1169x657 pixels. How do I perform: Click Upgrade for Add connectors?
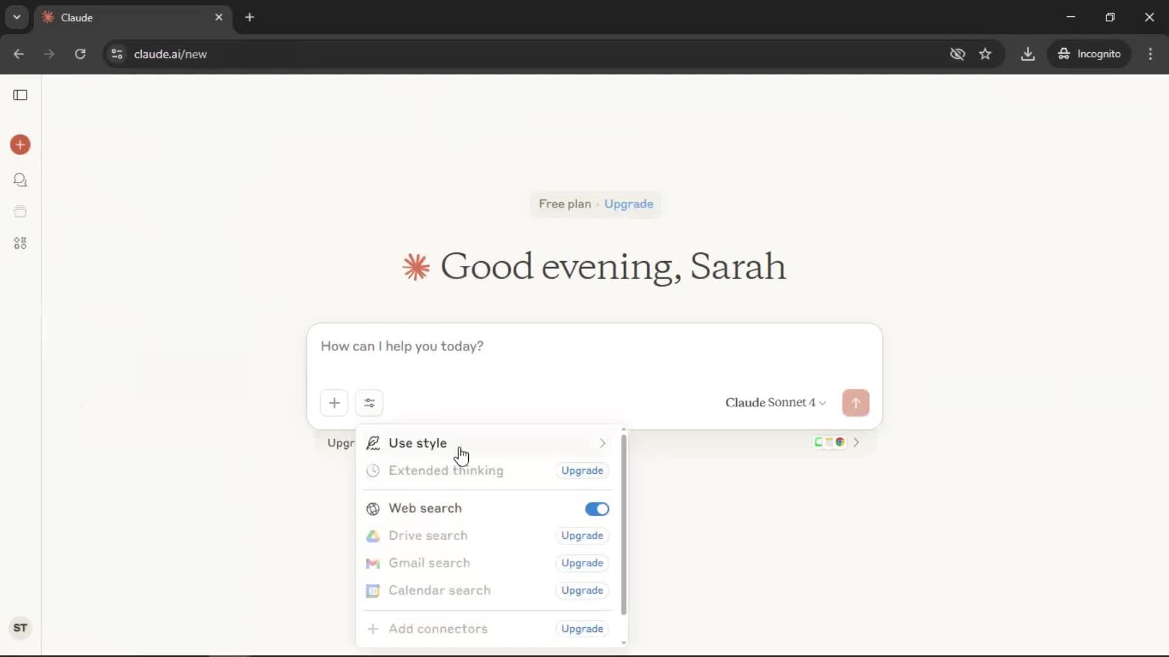click(582, 629)
